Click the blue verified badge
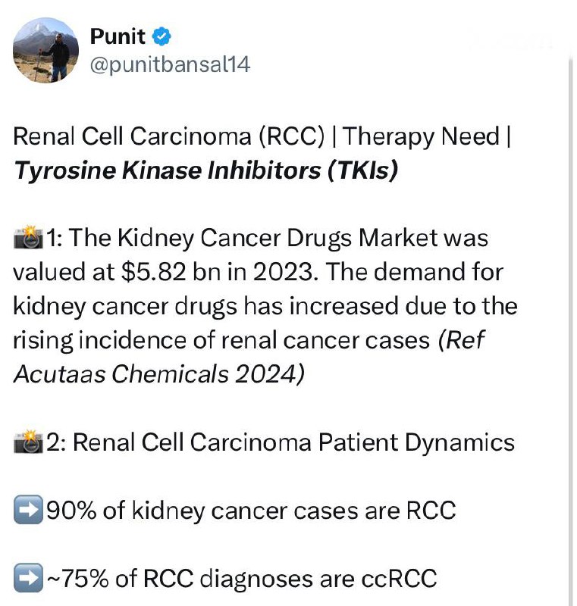This screenshot has width=577, height=606. tap(163, 36)
